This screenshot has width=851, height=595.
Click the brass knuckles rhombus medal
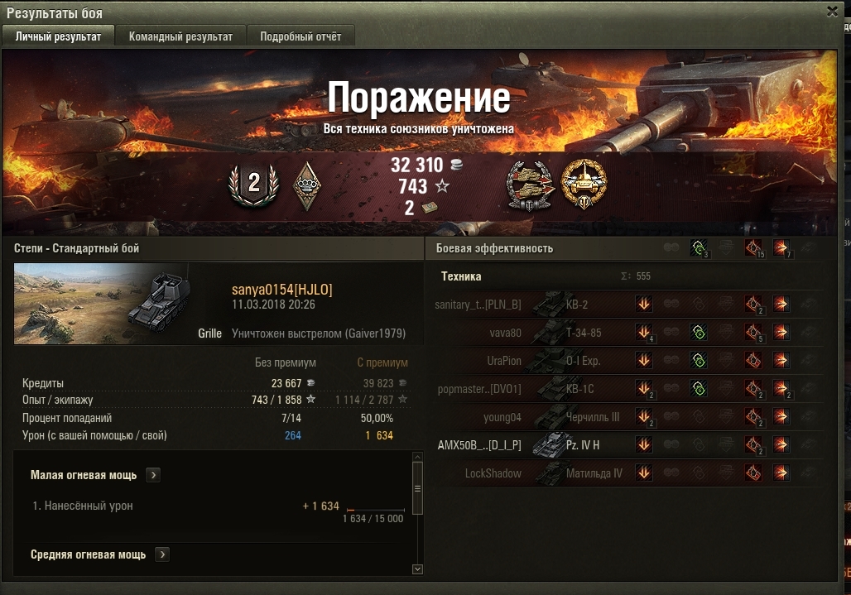tap(306, 186)
